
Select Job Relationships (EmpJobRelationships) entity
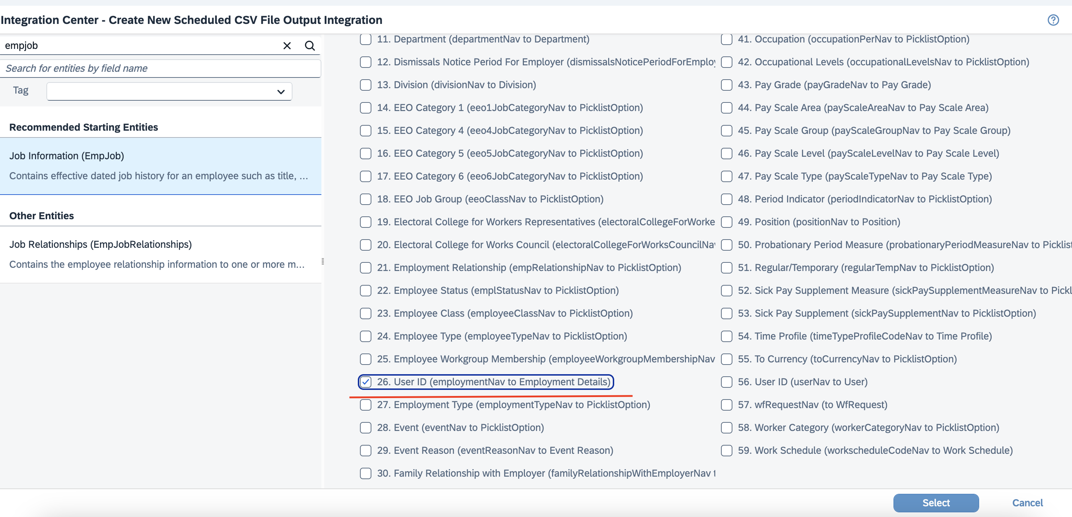click(160, 254)
